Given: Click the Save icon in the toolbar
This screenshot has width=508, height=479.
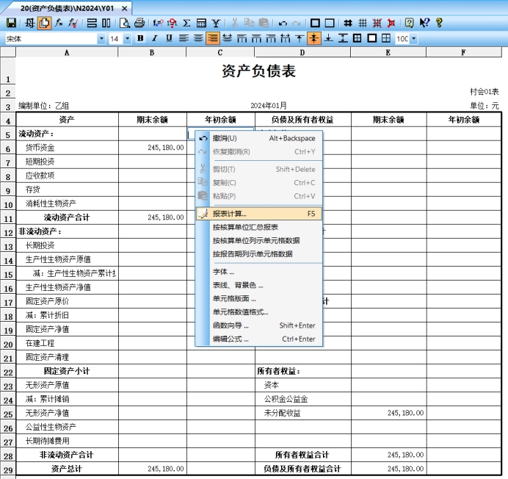Looking at the screenshot, I should tap(11, 24).
